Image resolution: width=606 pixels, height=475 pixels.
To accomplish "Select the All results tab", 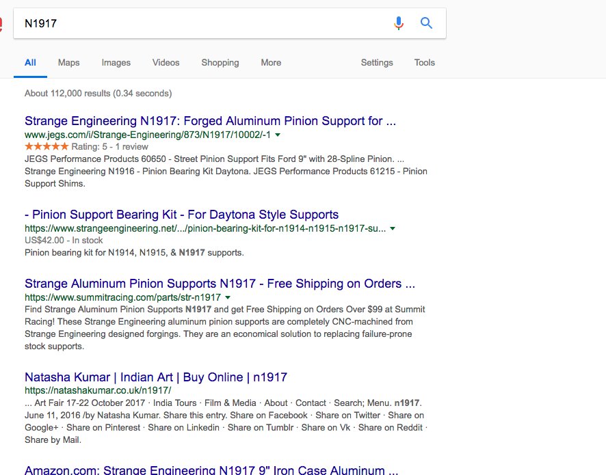I will (30, 63).
